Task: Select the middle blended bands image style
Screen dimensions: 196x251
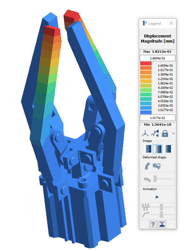Action: 157,149
